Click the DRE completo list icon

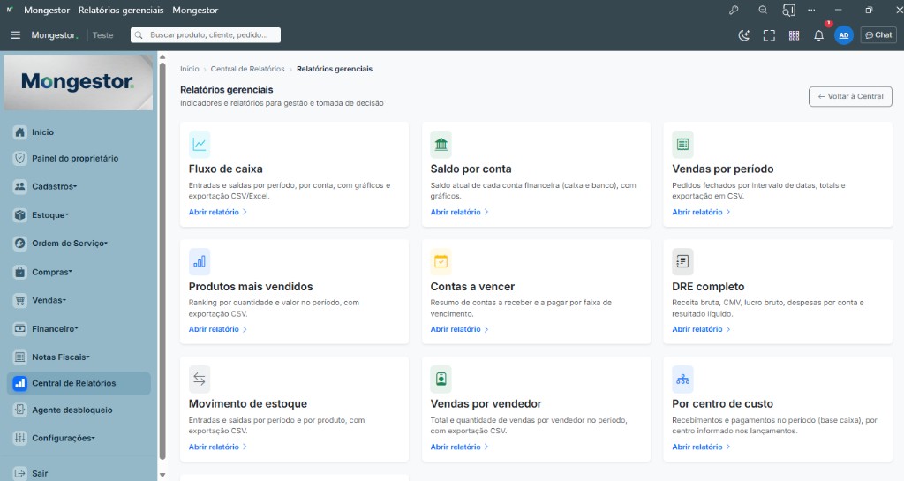point(682,261)
